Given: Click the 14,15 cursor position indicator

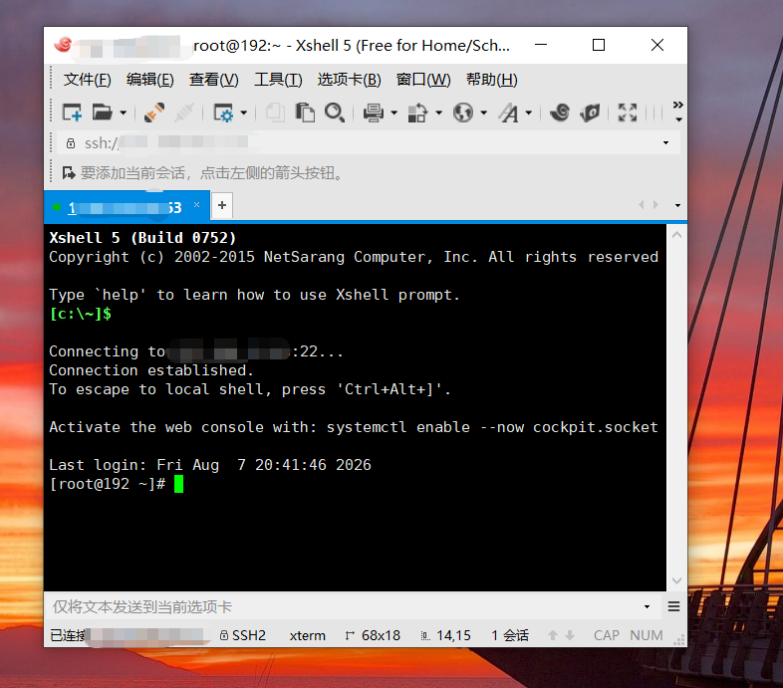Looking at the screenshot, I should (x=446, y=635).
